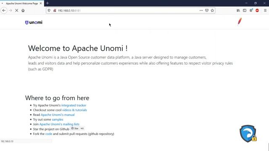Select the Apache Unomi Welcome Page tab
This screenshot has height=151, width=269.
[22, 3]
